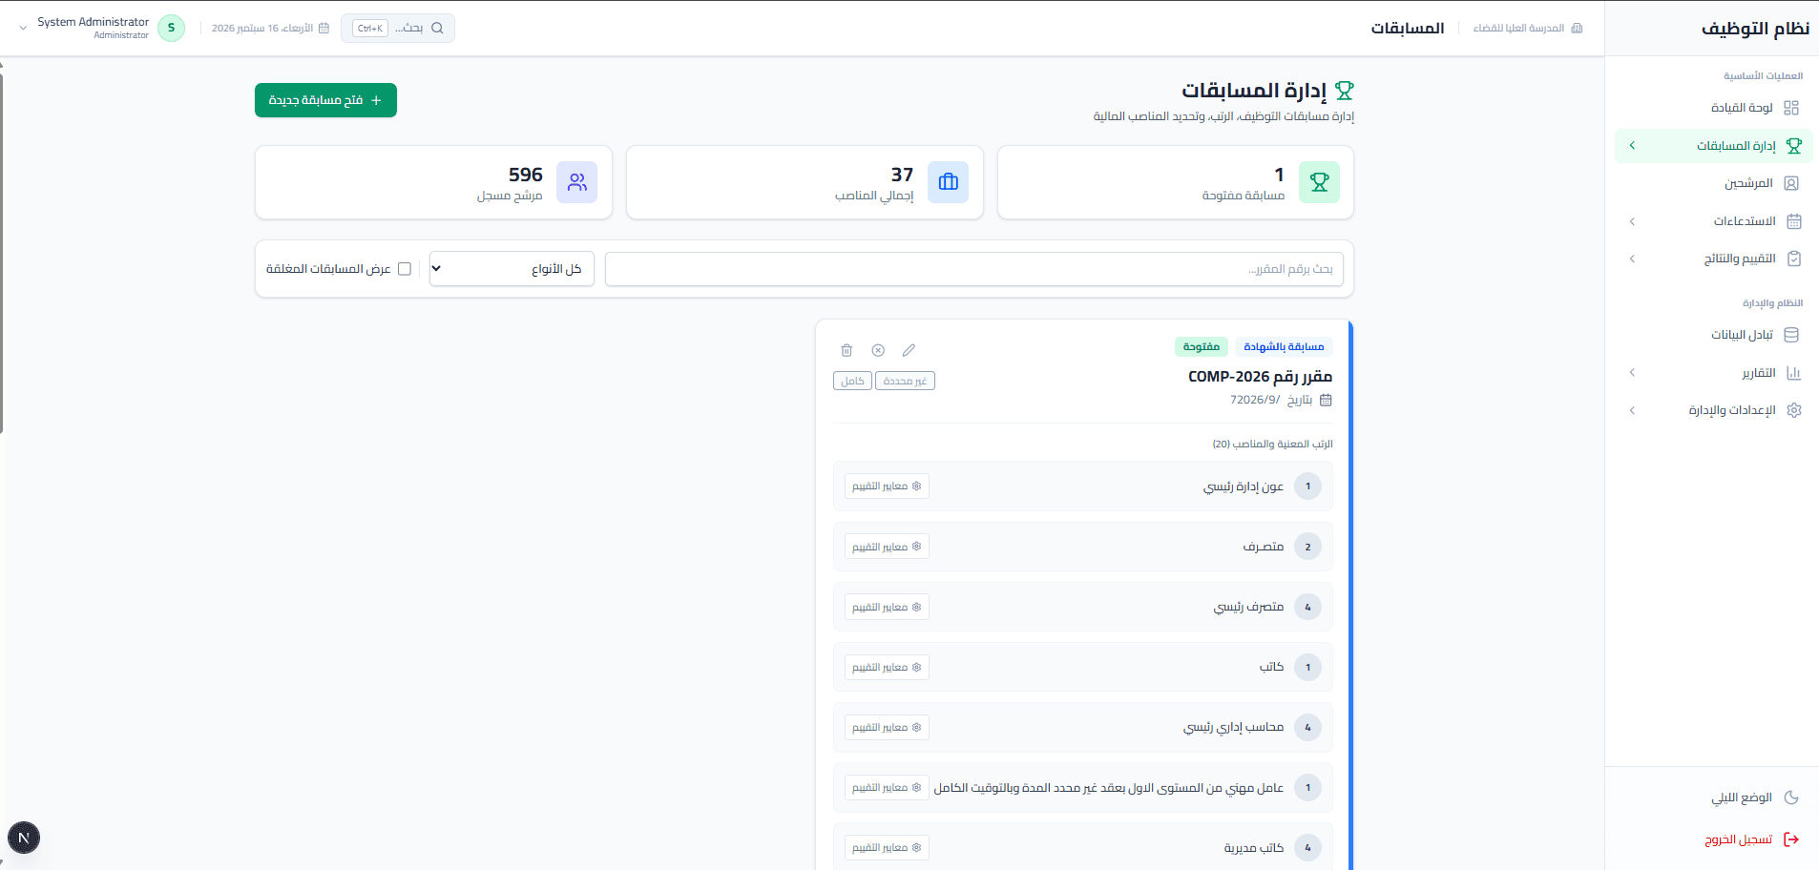Click the round N icon at bottom-left corner
This screenshot has width=1819, height=870.
24,839
